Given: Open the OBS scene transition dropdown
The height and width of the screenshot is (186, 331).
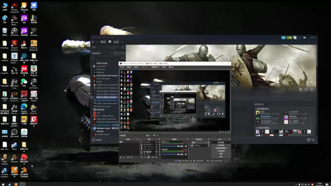Looking at the screenshot, I should coord(199,142).
